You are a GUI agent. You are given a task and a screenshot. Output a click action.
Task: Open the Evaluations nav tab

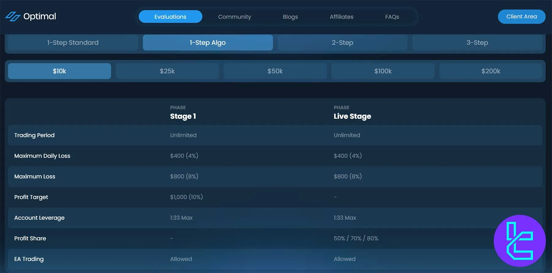click(170, 17)
